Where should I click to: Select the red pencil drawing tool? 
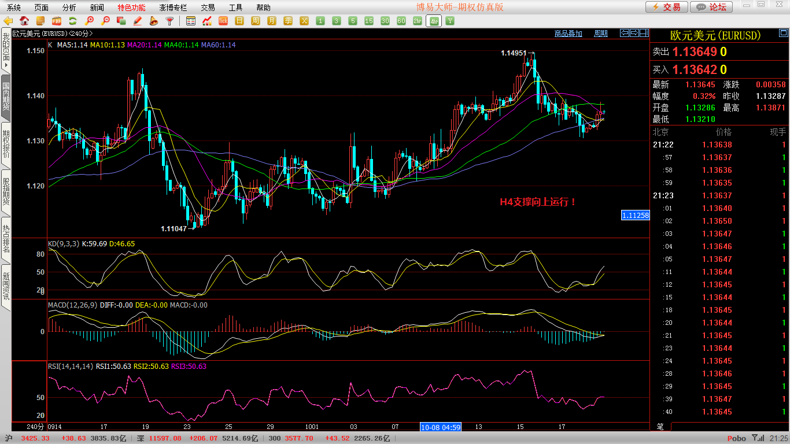(138, 21)
